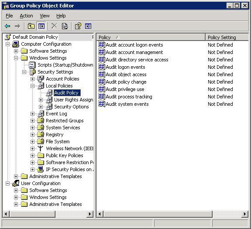Click the Forward arrow toolbar icon
The width and height of the screenshot is (251, 229).
point(17,26)
